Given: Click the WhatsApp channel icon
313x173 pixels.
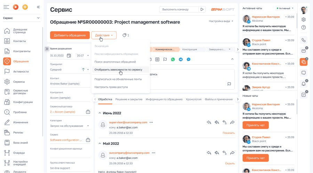Looking at the screenshot, I should point(173,59).
